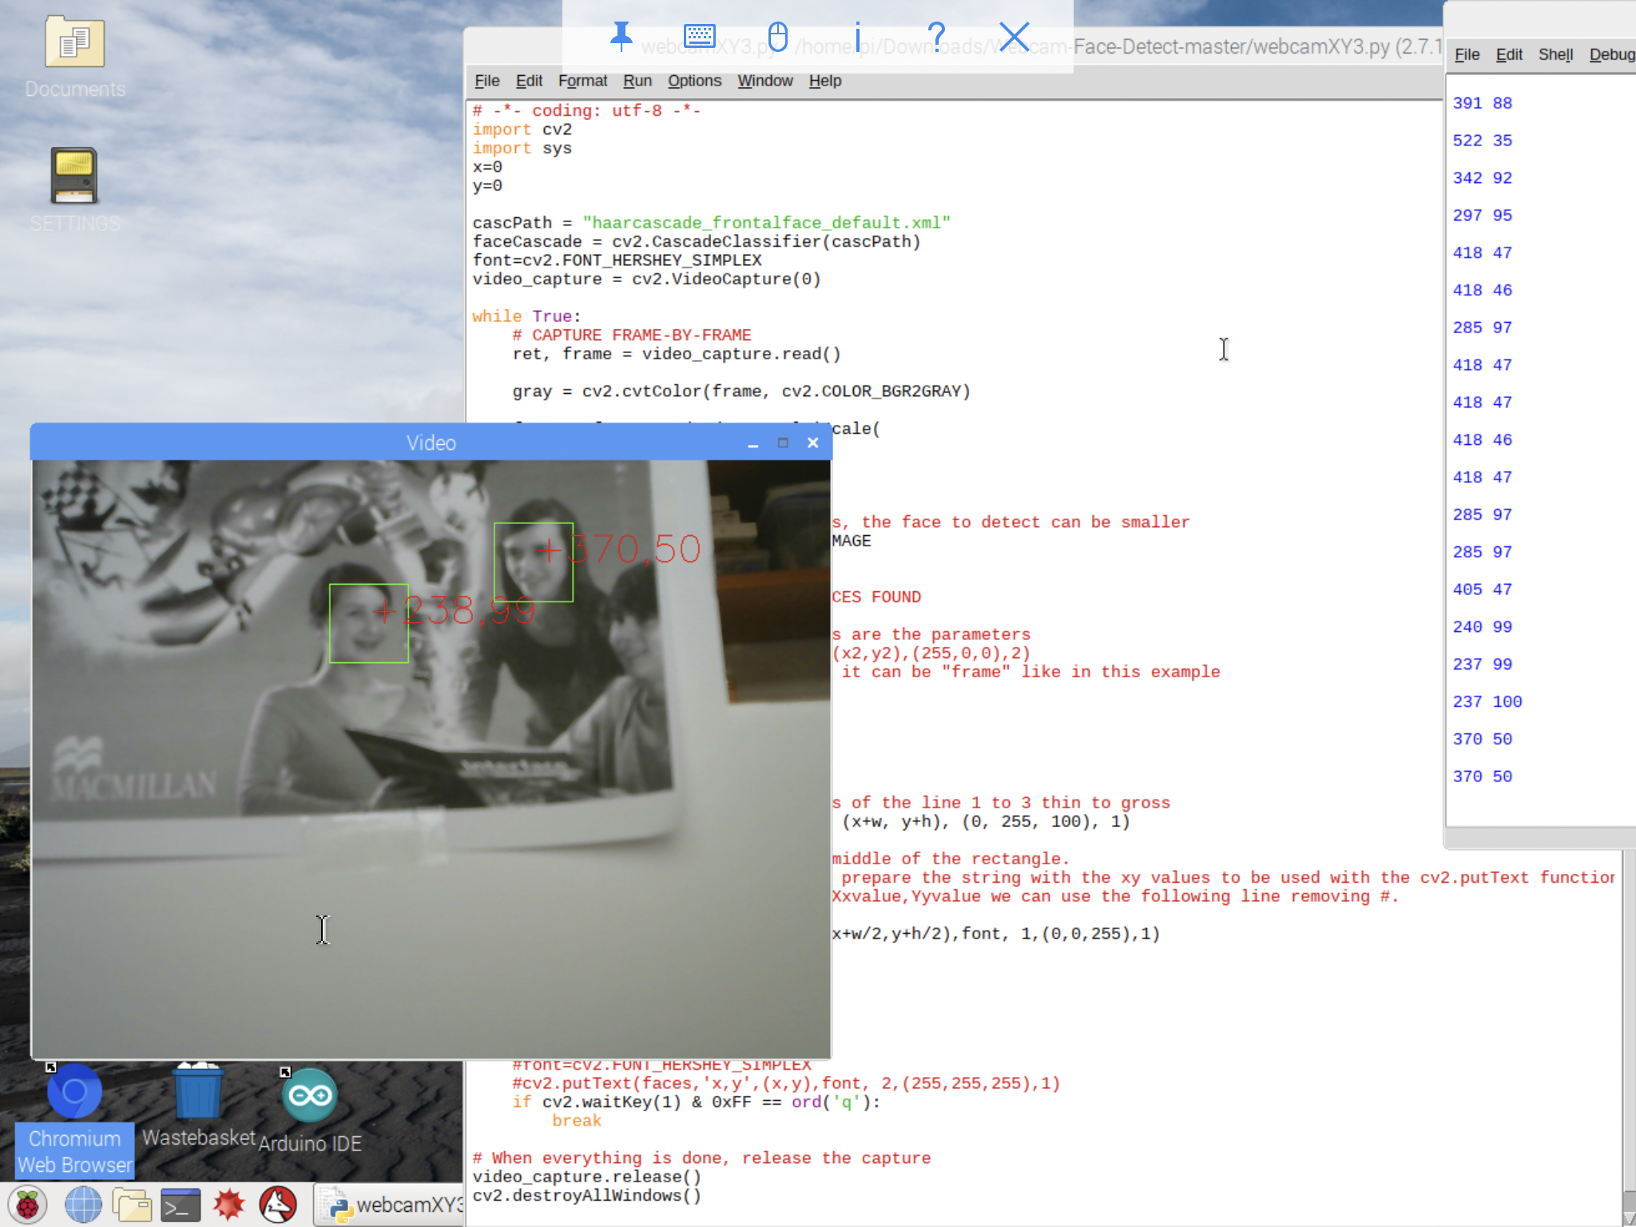
Task: Click the '# CAPTURE FRAME-BY-FRAME' comment
Action: tap(632, 336)
